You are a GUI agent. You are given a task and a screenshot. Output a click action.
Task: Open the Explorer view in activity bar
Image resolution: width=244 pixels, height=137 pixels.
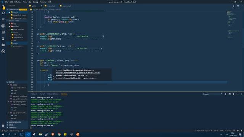pos(3,7)
